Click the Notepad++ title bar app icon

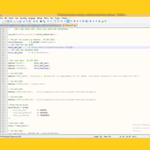[x=1, y=15]
